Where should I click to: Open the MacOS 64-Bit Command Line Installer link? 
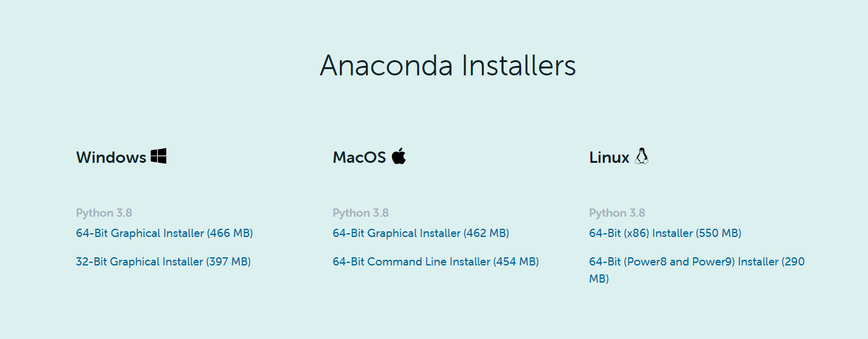point(436,262)
